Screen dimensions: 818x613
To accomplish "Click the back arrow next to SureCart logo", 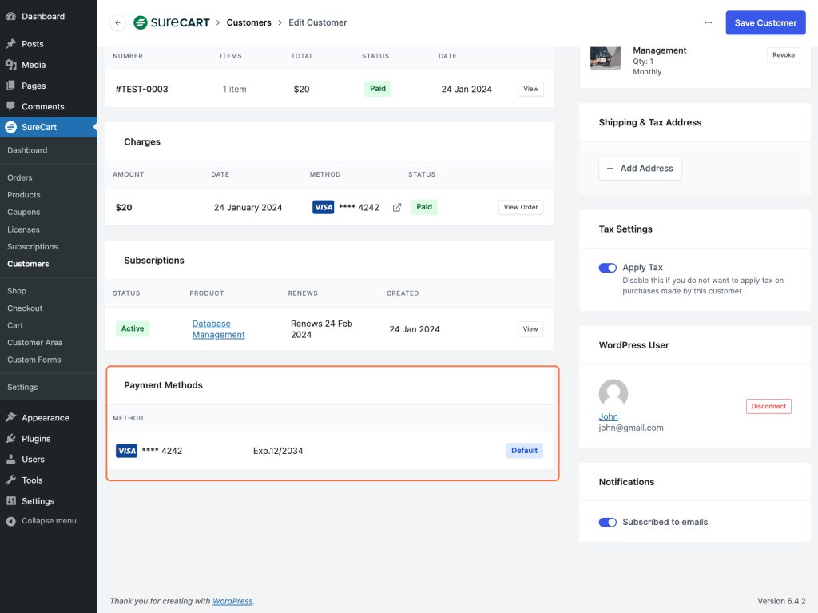I will tap(117, 22).
